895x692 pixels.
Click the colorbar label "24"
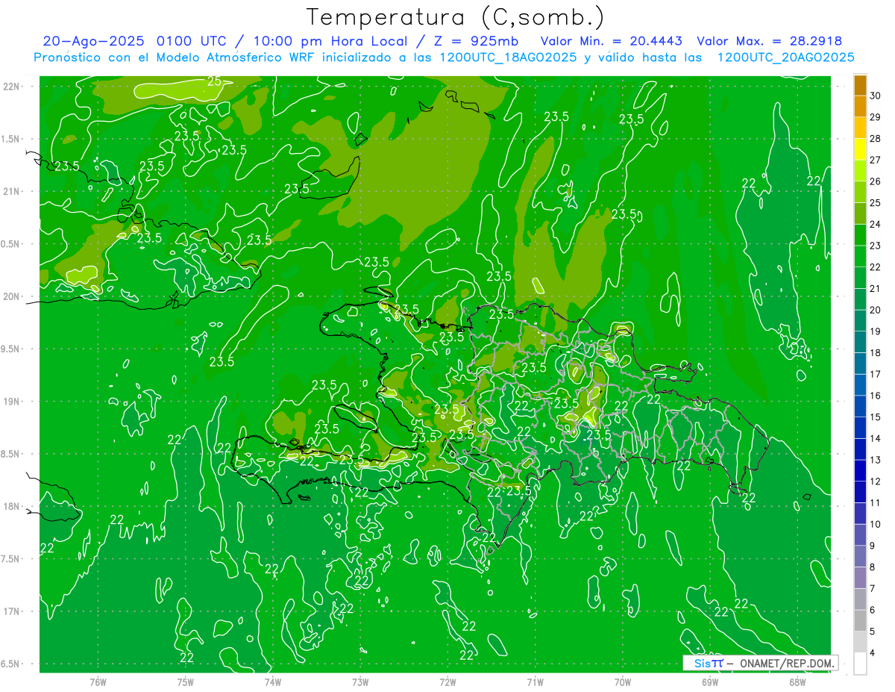click(876, 224)
